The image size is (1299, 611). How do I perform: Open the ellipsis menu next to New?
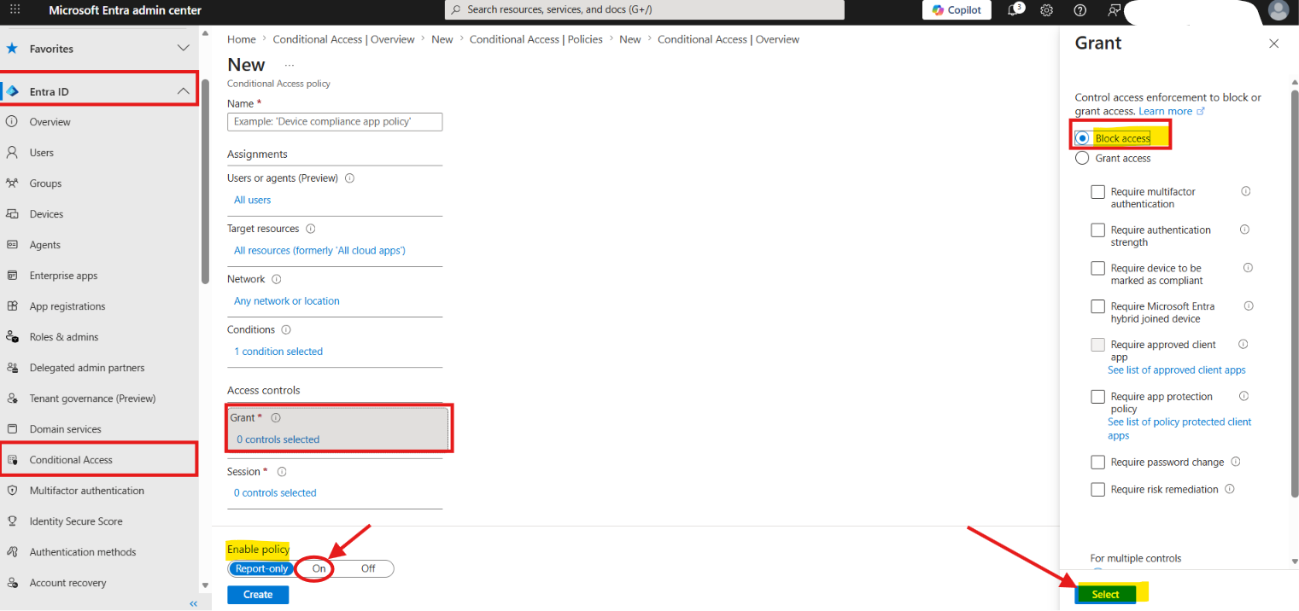[289, 65]
